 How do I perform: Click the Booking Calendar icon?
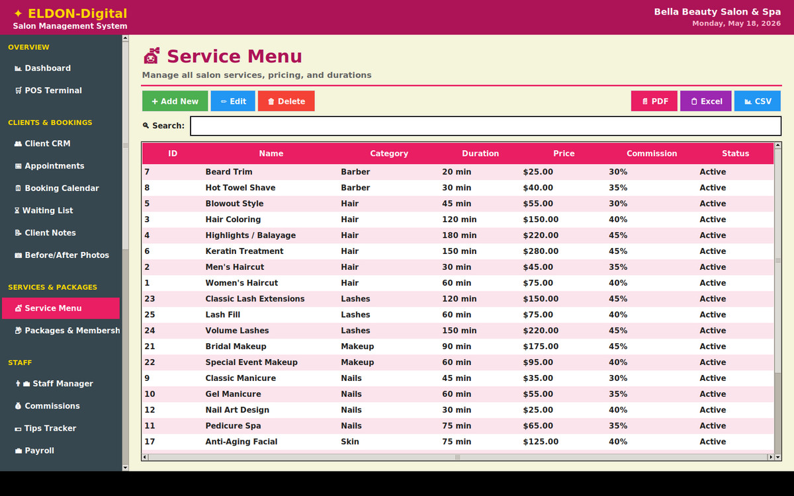tap(18, 188)
